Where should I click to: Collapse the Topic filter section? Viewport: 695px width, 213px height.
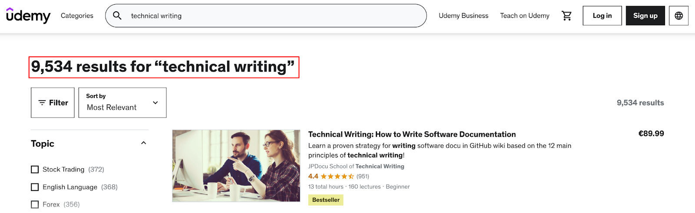click(x=144, y=143)
